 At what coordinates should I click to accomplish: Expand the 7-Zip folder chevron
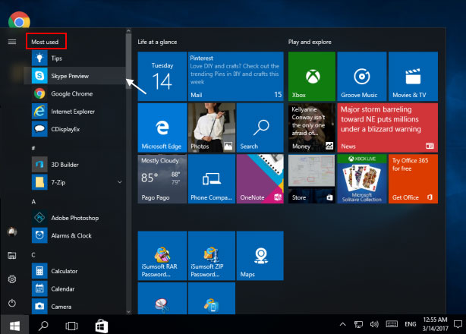click(120, 182)
